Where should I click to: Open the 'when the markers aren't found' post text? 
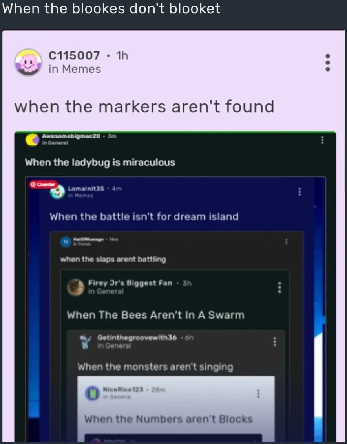tap(144, 107)
